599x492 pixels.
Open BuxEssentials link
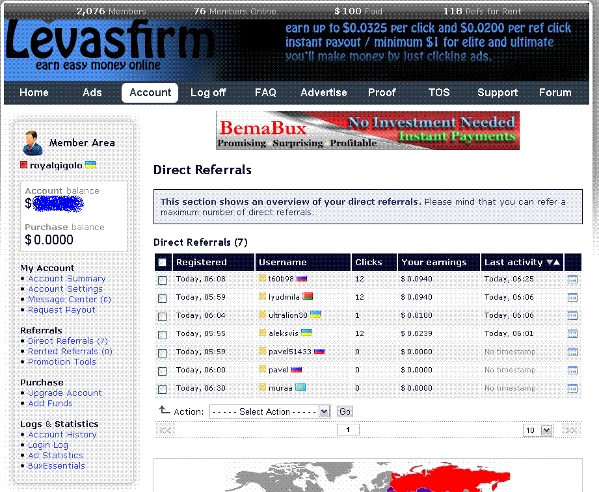pyautogui.click(x=57, y=465)
